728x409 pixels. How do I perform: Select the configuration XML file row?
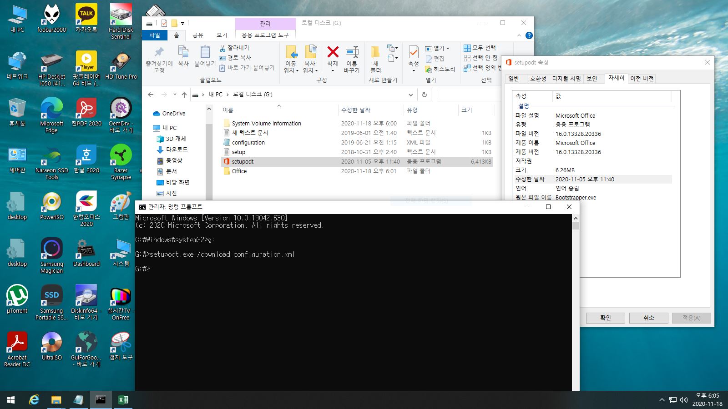click(357, 142)
